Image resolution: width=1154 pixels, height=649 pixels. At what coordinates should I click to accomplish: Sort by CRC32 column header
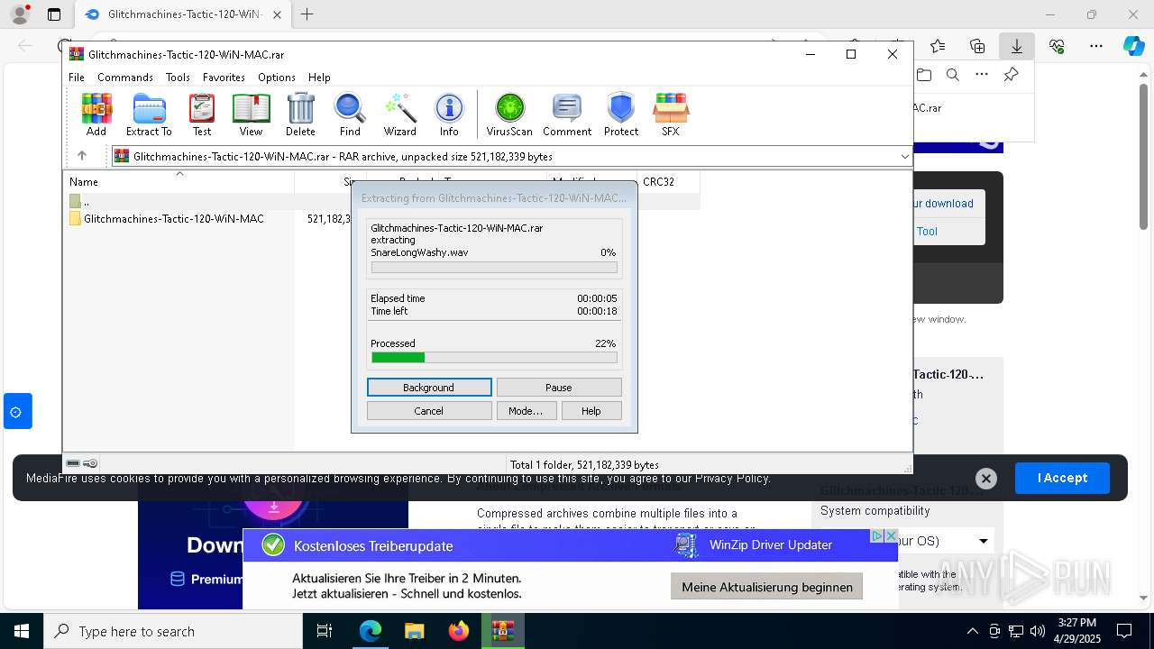point(668,181)
